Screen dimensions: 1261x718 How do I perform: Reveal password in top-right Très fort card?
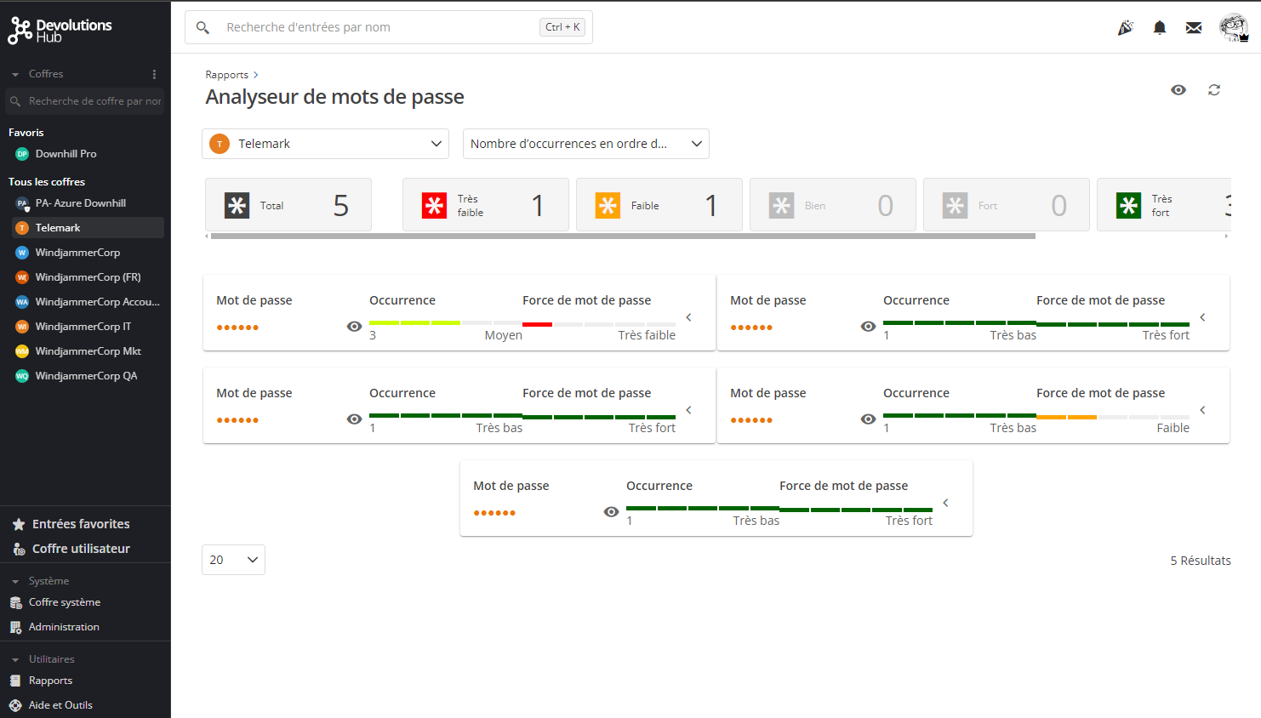[869, 327]
